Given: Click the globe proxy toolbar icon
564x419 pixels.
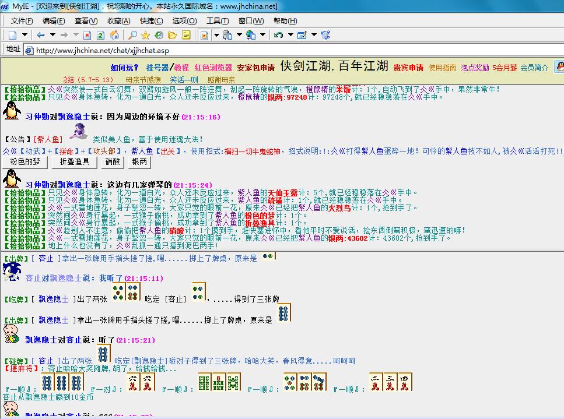Looking at the screenshot, I should (x=251, y=35).
